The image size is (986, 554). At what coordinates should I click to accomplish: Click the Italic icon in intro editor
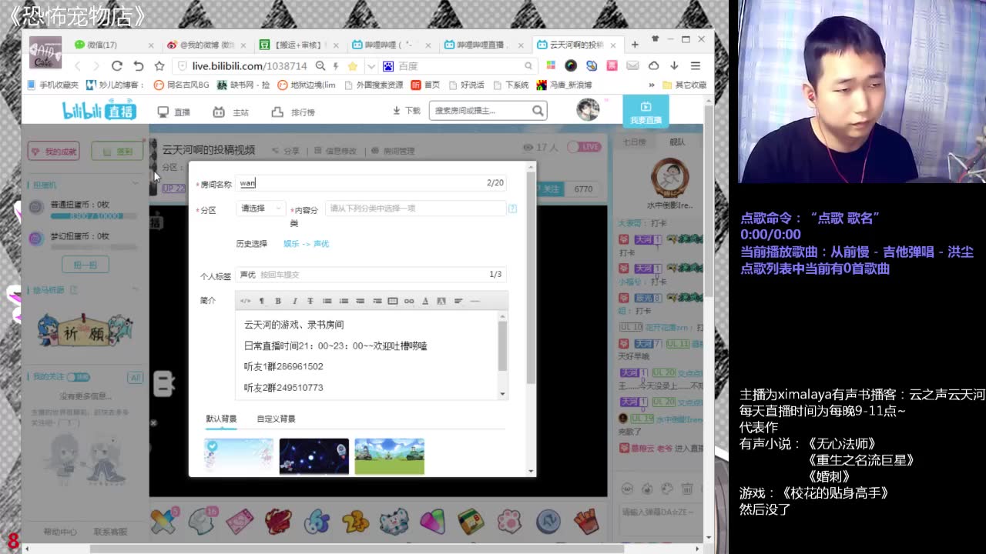tap(294, 301)
